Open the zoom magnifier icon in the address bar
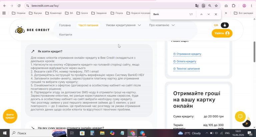 210,6
